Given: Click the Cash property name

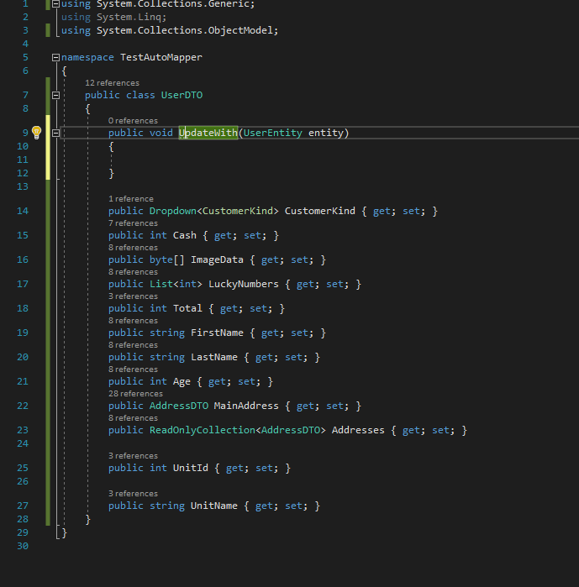Looking at the screenshot, I should click(x=185, y=235).
